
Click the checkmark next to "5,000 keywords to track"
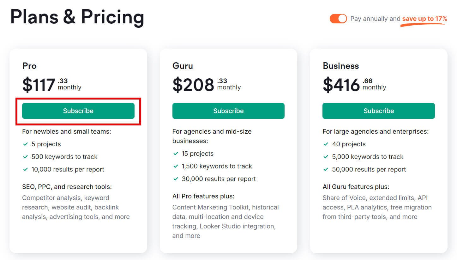(326, 157)
